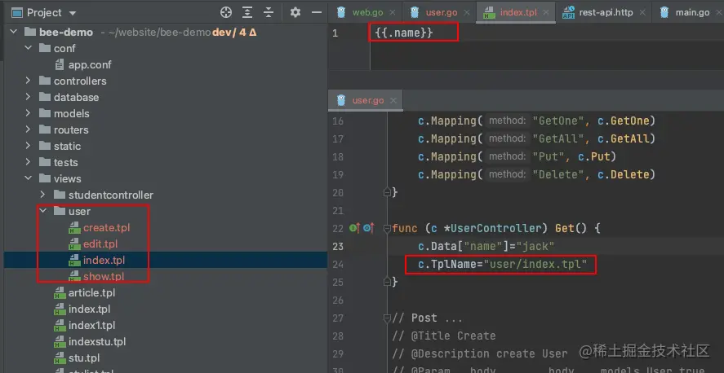Viewport: 724px width, 373px height.
Task: Open stu.tpl file
Action: tap(84, 358)
